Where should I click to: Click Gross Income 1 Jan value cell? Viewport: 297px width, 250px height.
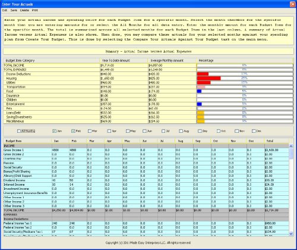pos(61,150)
